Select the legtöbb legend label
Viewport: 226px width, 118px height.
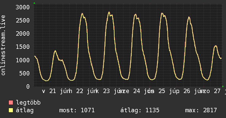click(28, 103)
